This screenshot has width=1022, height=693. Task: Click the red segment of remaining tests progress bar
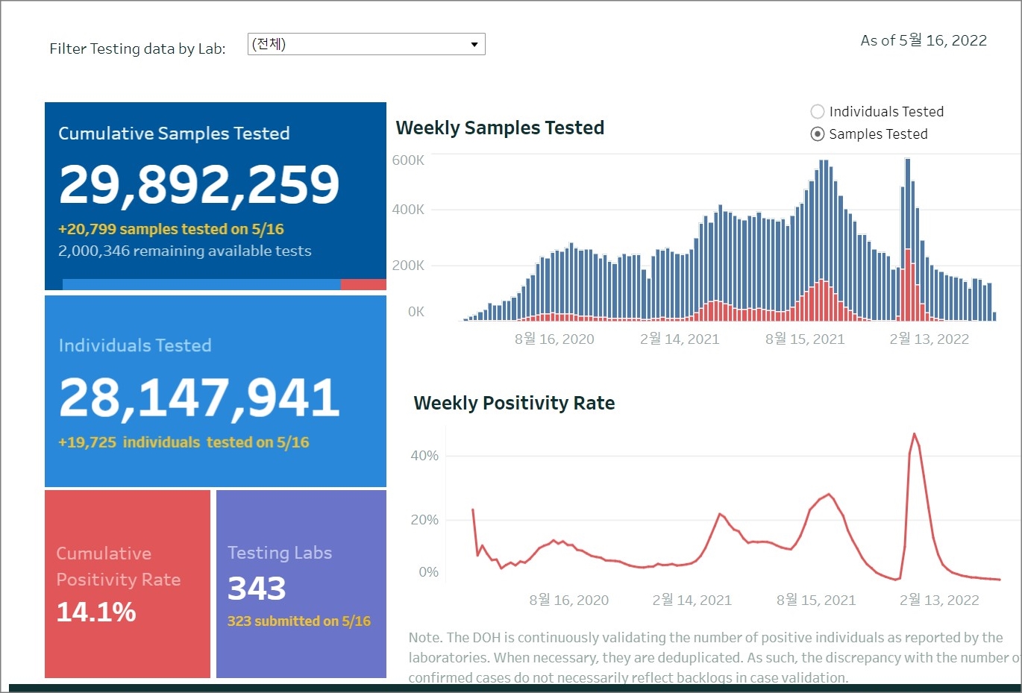(x=363, y=284)
